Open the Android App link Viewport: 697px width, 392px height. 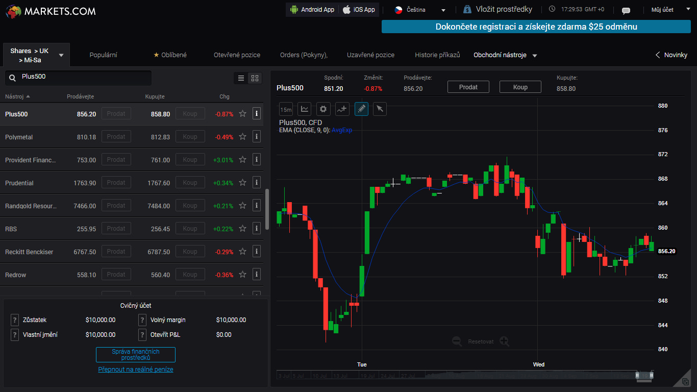pyautogui.click(x=312, y=10)
